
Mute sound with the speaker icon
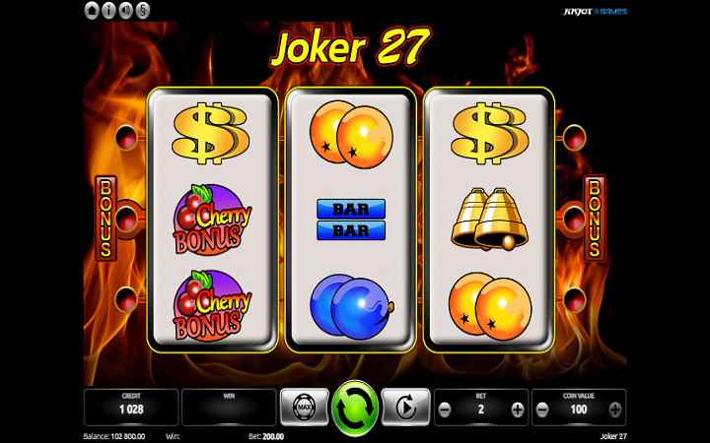[x=125, y=11]
